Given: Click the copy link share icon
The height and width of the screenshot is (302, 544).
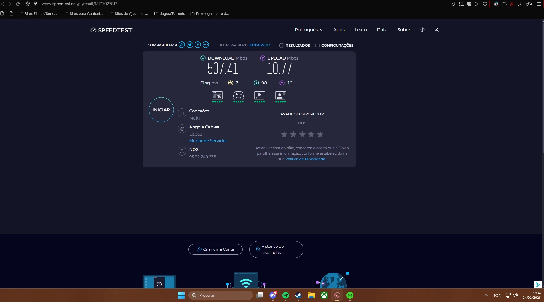Looking at the screenshot, I should pos(182,45).
